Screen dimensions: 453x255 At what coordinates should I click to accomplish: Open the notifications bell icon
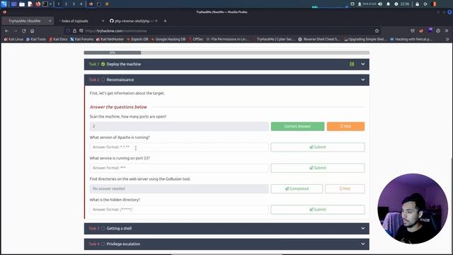click(389, 4)
